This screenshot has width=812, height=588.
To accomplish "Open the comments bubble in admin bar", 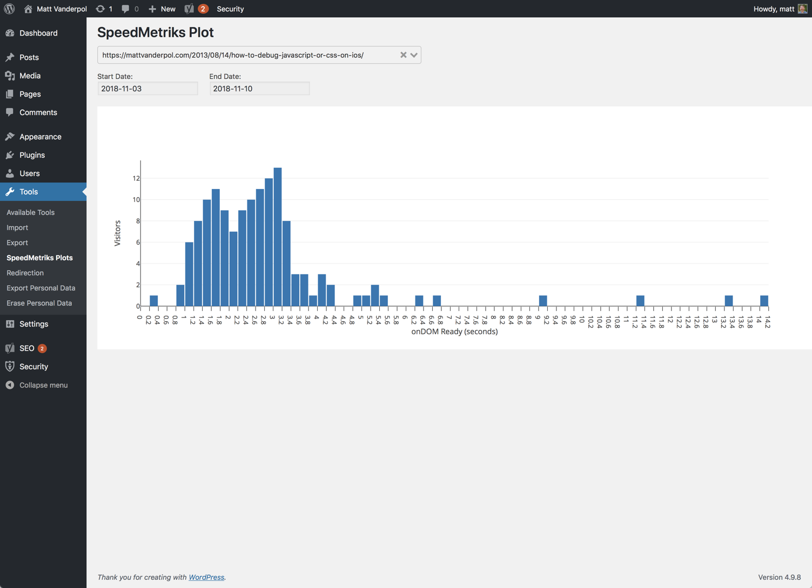I will click(x=125, y=9).
